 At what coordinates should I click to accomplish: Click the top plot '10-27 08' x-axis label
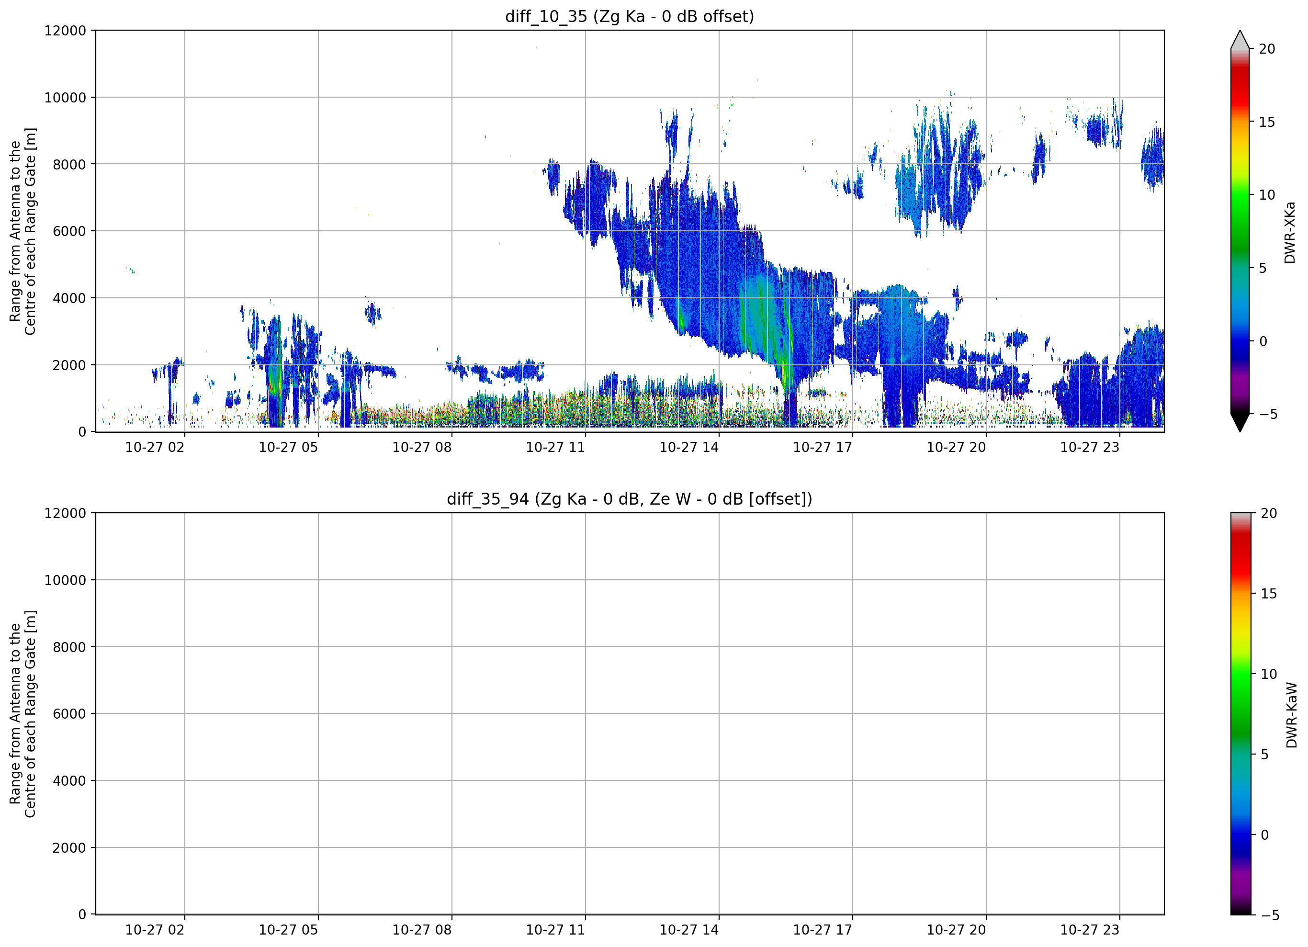(422, 448)
